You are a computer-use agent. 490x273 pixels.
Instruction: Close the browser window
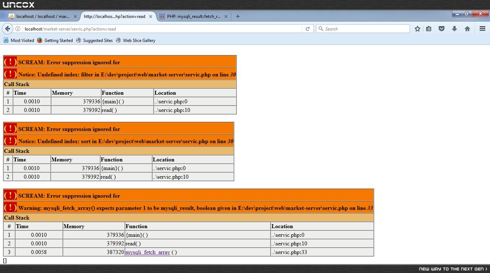pos(480,14)
